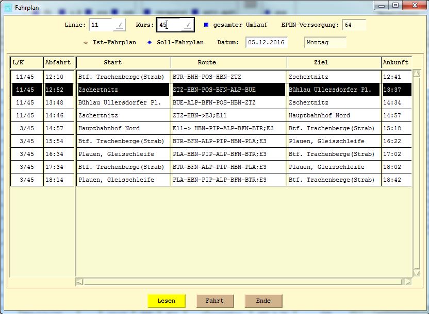429x314 pixels.
Task: Click the Ende button
Action: (x=263, y=301)
